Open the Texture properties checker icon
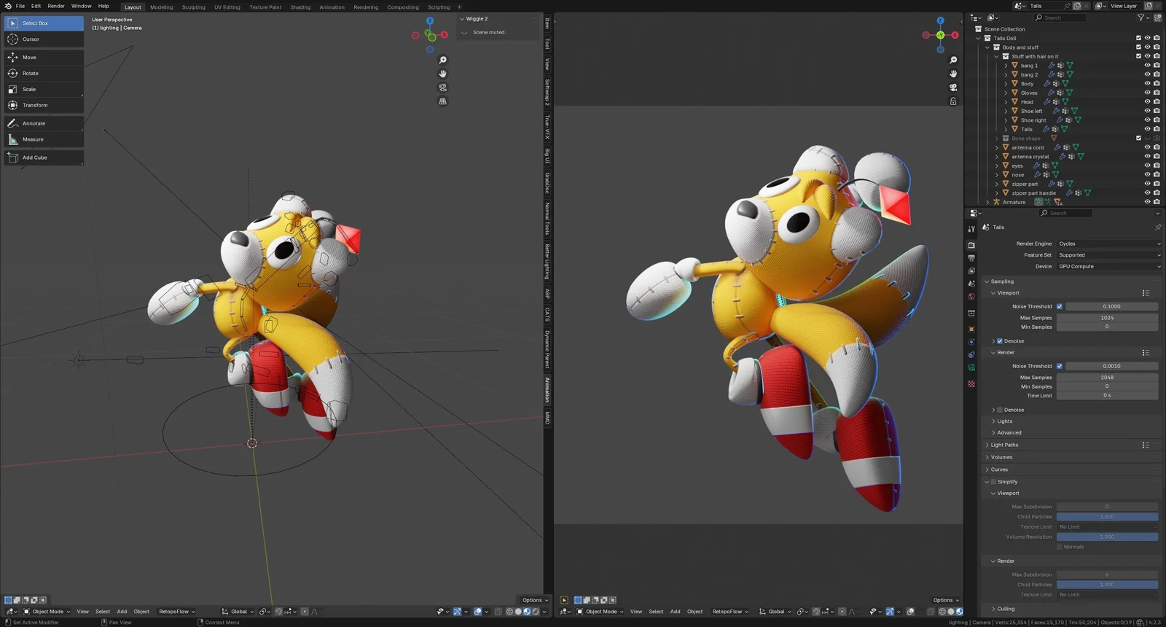The height and width of the screenshot is (627, 1166). coord(971,384)
